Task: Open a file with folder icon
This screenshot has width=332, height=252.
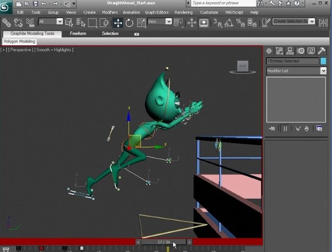Action: point(27,4)
